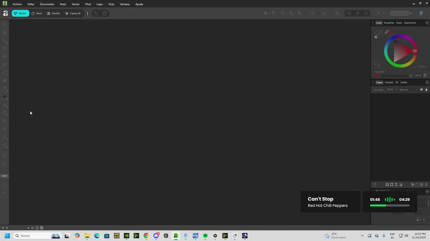The height and width of the screenshot is (241, 430).
Task: Open the layer opacity 100 % dropdown
Action: [391, 90]
